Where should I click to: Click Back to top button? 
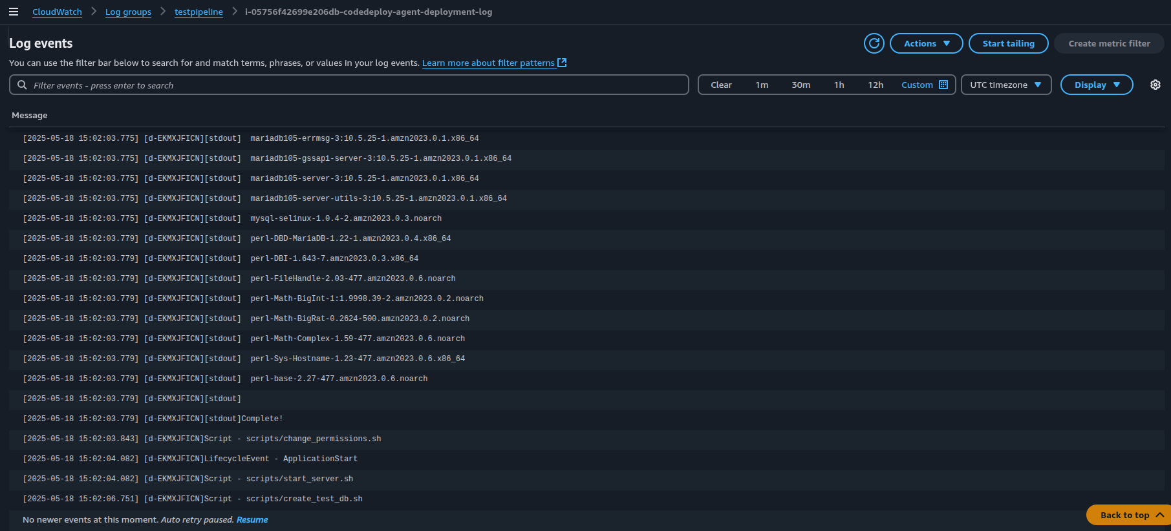[1128, 515]
